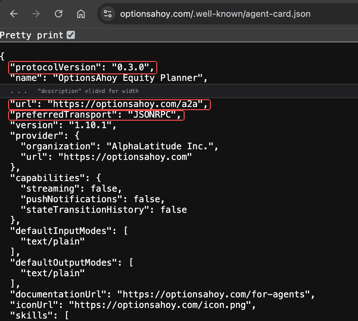
Task: Untick the Pretty print checkbox
Action: coord(71,35)
